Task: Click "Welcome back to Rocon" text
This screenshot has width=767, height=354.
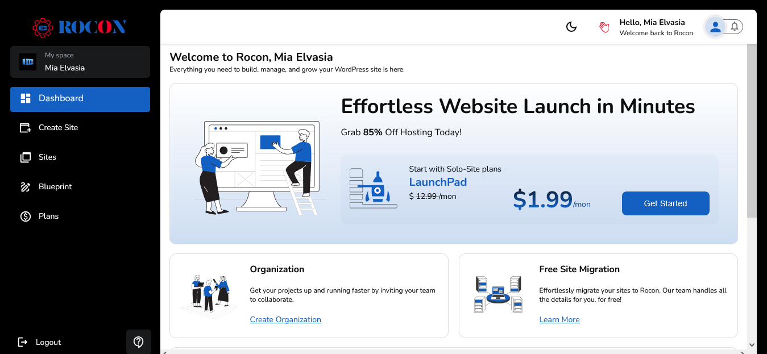Action: pyautogui.click(x=656, y=33)
